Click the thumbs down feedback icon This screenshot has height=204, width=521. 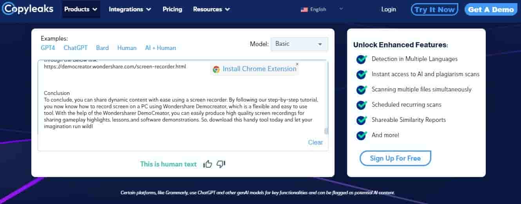click(x=221, y=164)
